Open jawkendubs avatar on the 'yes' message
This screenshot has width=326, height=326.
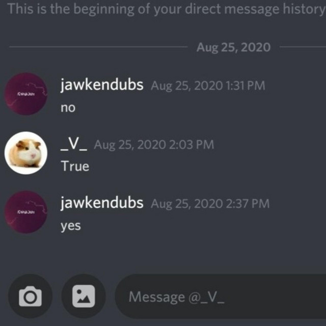coord(26,212)
